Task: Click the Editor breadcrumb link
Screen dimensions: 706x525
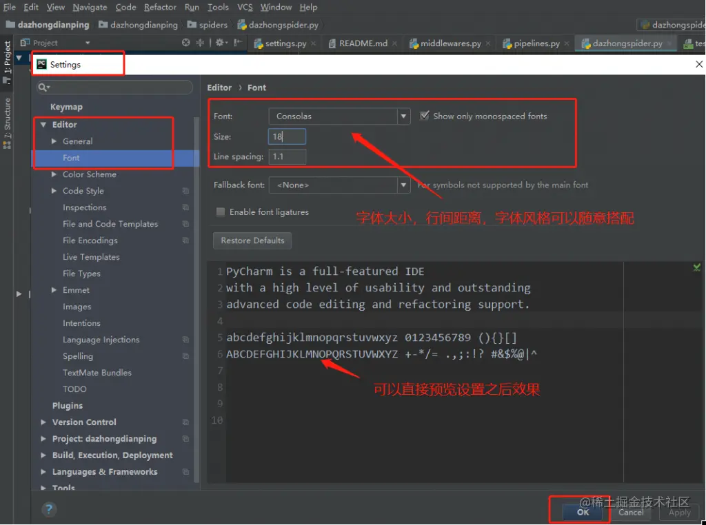Action: coord(219,87)
